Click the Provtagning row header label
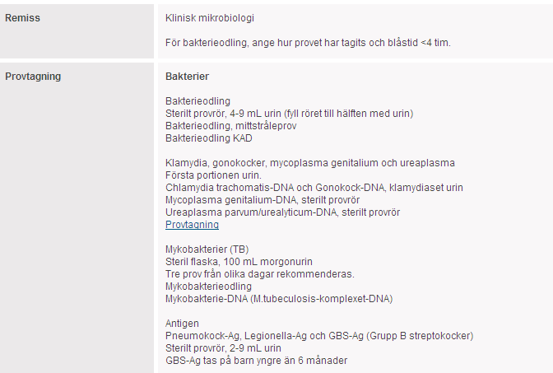 click(33, 77)
